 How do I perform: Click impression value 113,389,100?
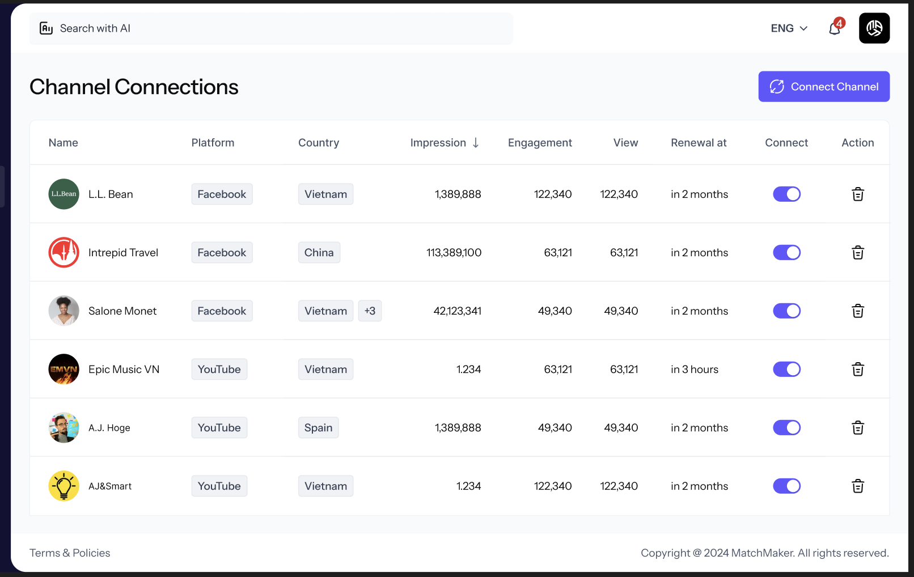(x=454, y=252)
